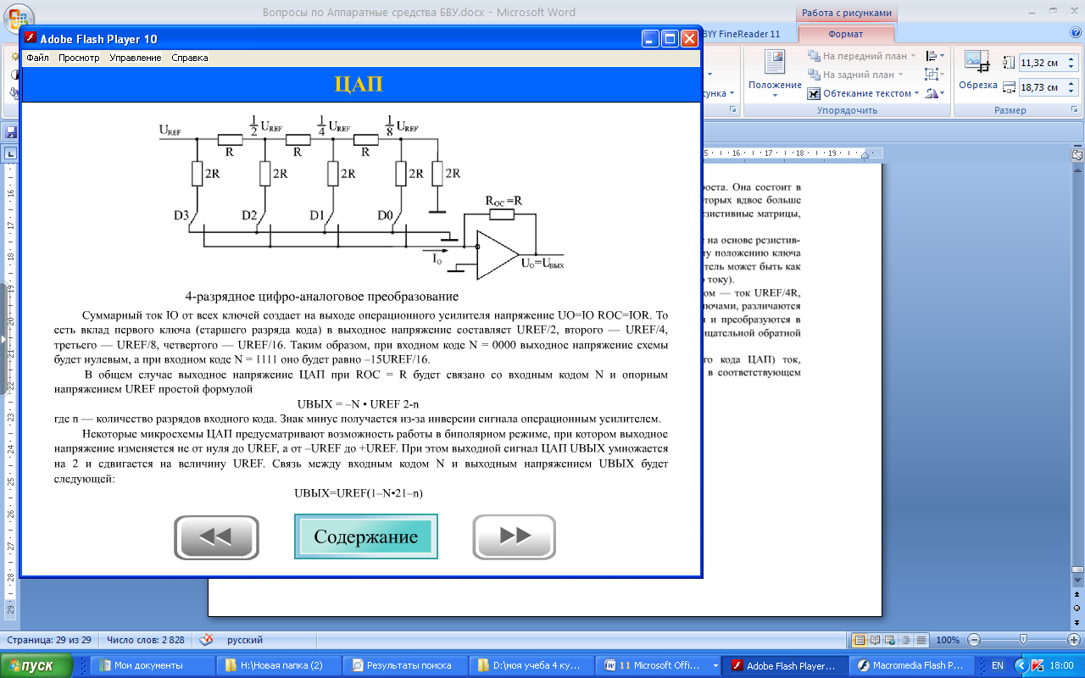1085x678 pixels.
Task: Click the 18:00 system clock
Action: point(1062,665)
